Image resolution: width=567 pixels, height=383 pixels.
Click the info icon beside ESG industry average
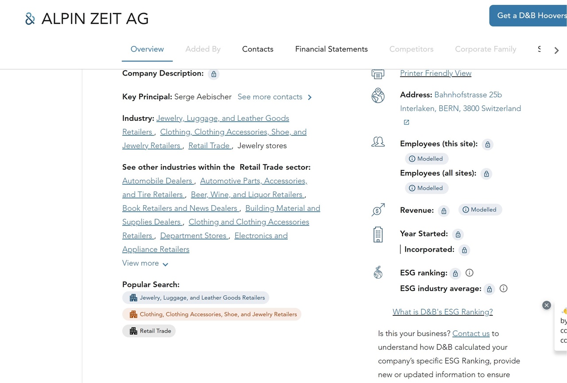[x=503, y=289]
